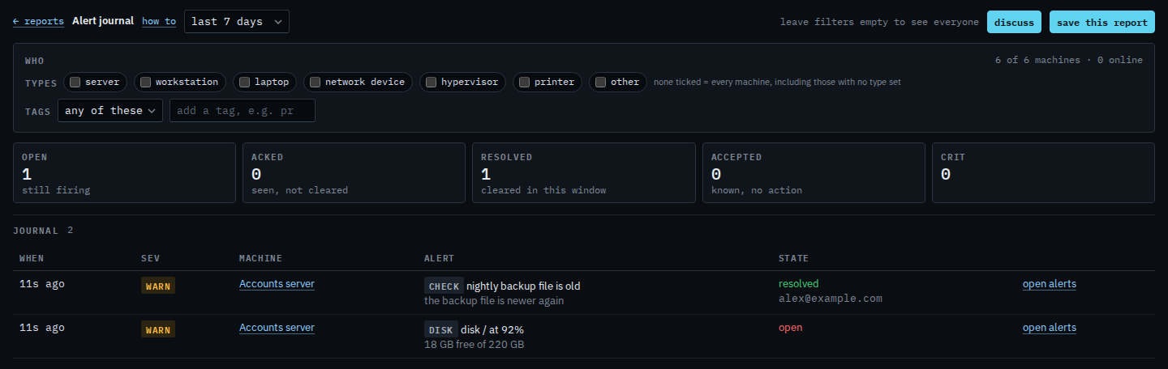
Task: Click '6 of 6 machines · 0 online' text
Action: pos(1069,60)
